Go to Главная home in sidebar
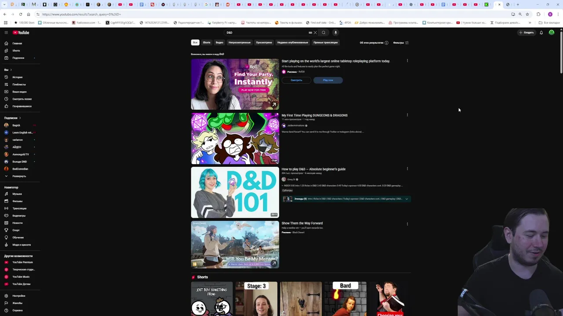 point(18,43)
